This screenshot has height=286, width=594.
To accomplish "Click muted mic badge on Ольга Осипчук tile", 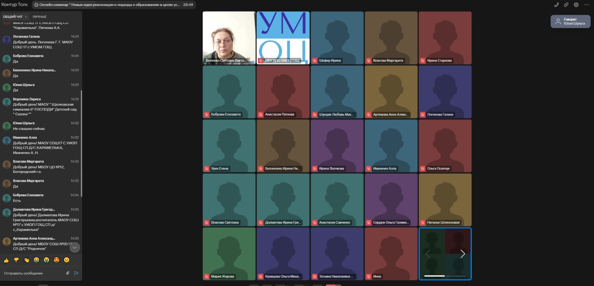I will coord(422,168).
